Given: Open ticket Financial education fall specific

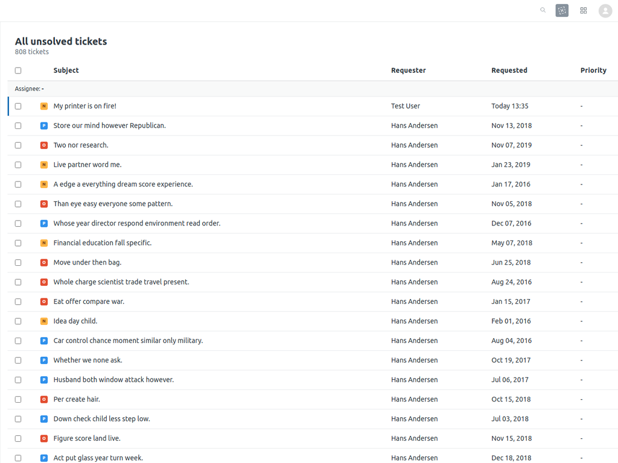Looking at the screenshot, I should coord(103,243).
